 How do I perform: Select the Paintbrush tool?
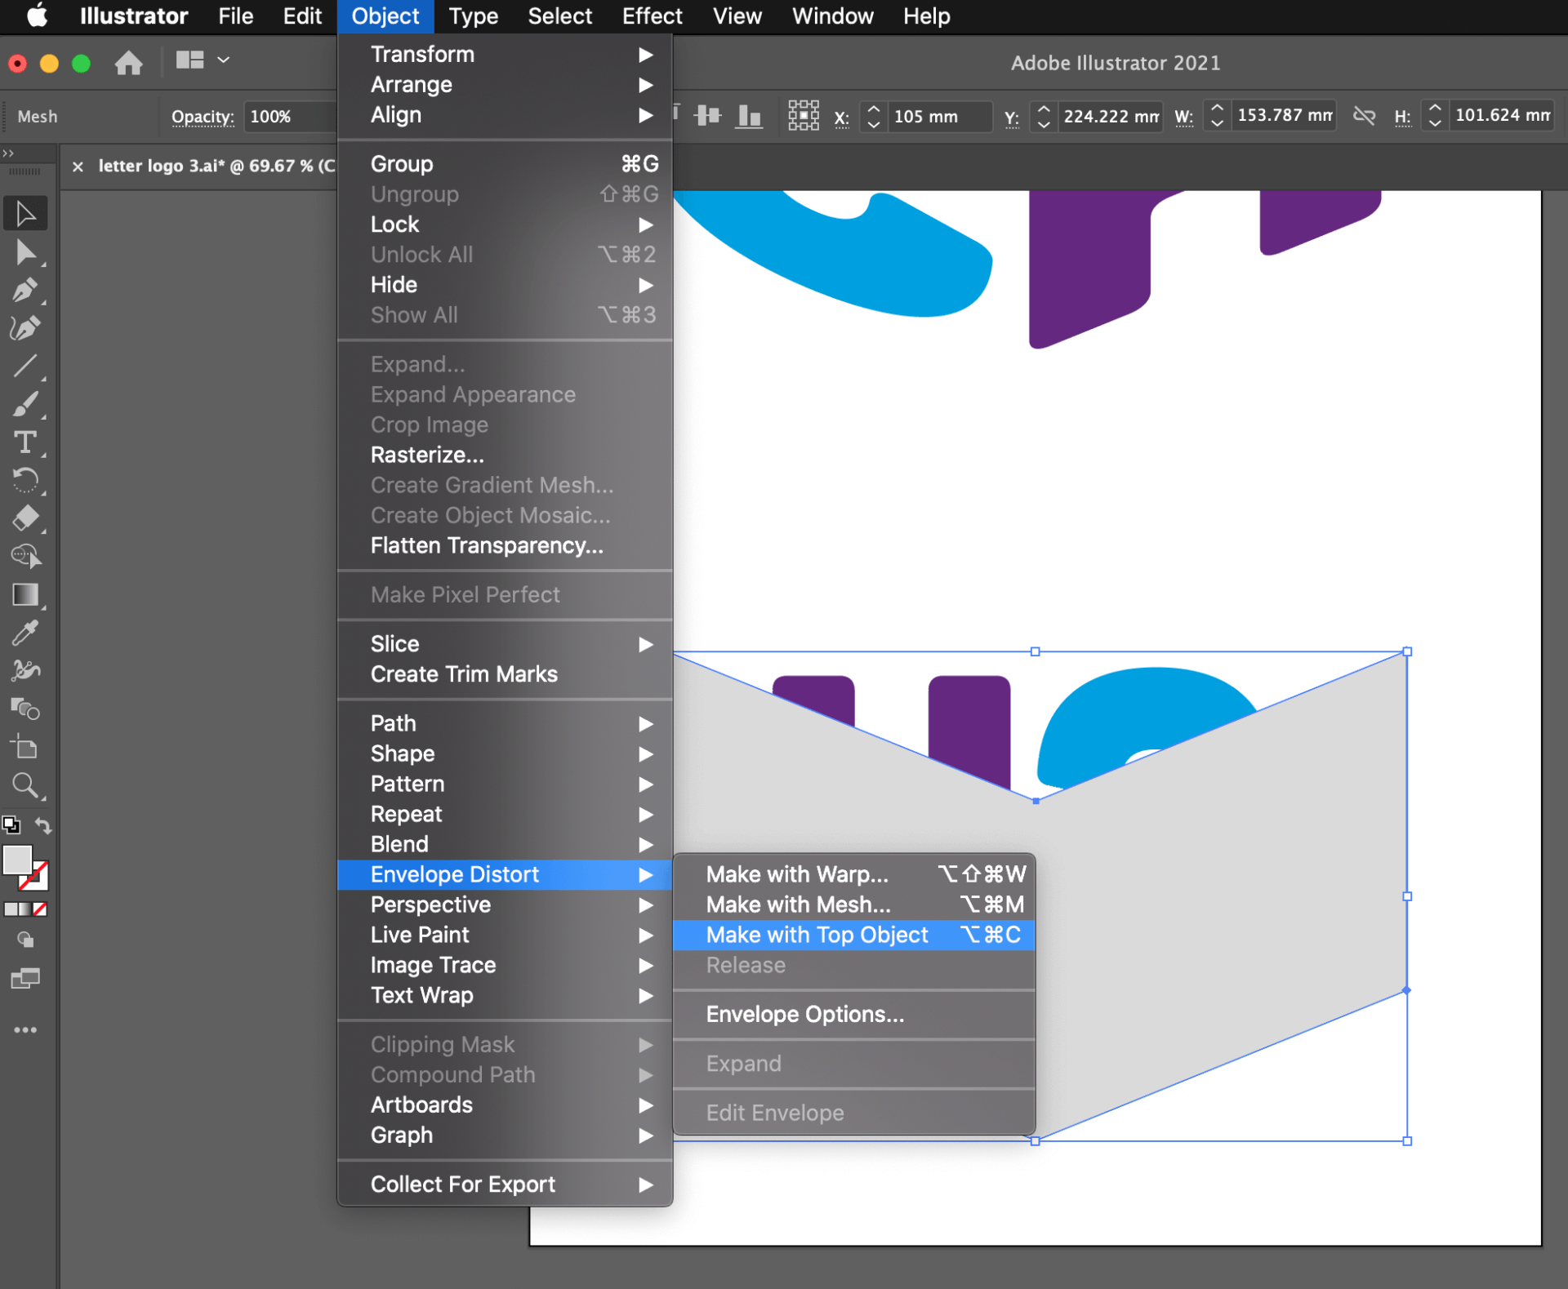point(25,404)
